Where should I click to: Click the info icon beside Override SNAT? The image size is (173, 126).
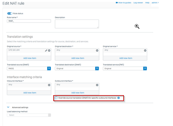119,98
